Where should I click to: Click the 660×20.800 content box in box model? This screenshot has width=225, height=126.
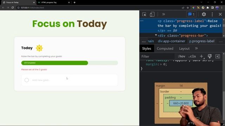[181, 103]
